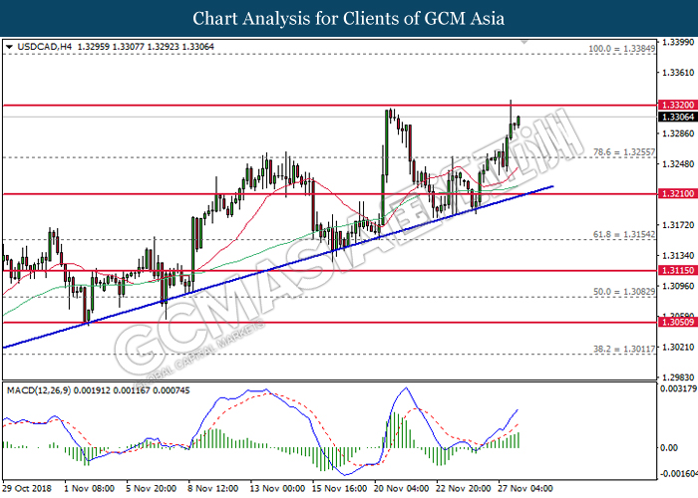The height and width of the screenshot is (498, 698).
Task: Select the Fibonacci label 100.0 = 1.33849
Action: point(622,49)
